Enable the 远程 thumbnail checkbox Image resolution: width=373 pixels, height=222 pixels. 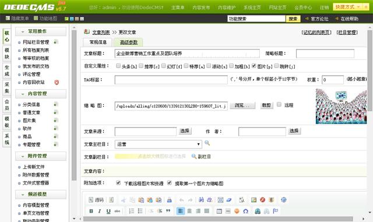click(279, 104)
